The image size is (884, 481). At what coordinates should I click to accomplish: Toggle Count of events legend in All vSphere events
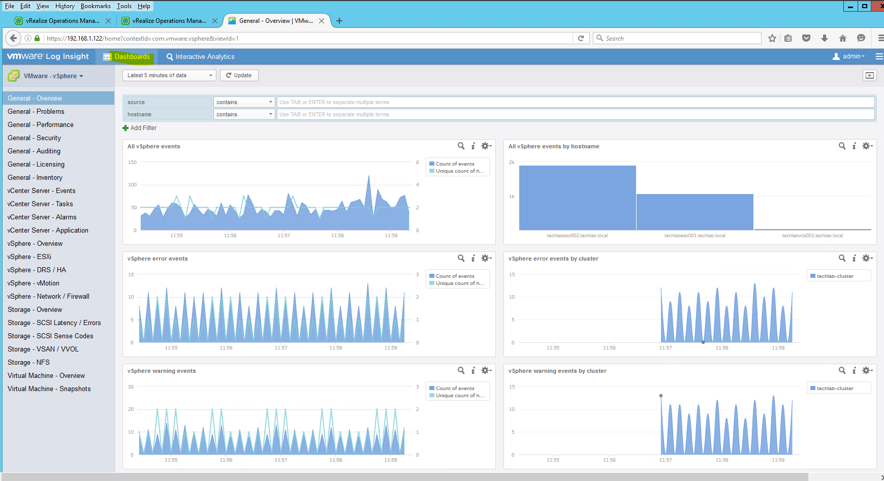[452, 164]
